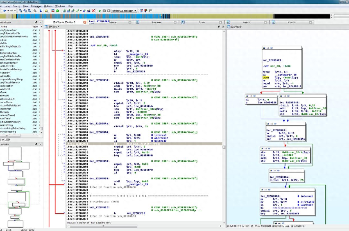This screenshot has height=231, width=349.
Task: Click the blue back navigation arrow
Action: [x=4, y=11]
